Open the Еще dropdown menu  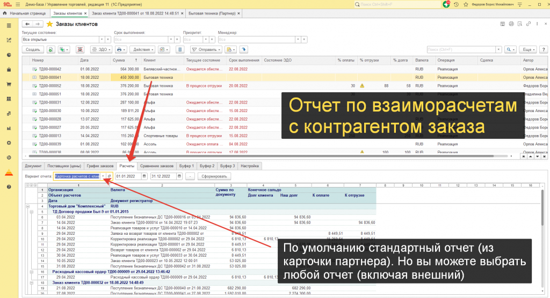coord(529,50)
